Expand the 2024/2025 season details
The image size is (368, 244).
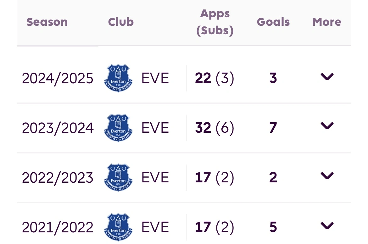click(327, 77)
